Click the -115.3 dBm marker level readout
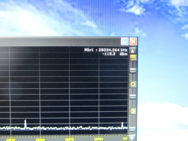188x141 pixels. click(115, 54)
